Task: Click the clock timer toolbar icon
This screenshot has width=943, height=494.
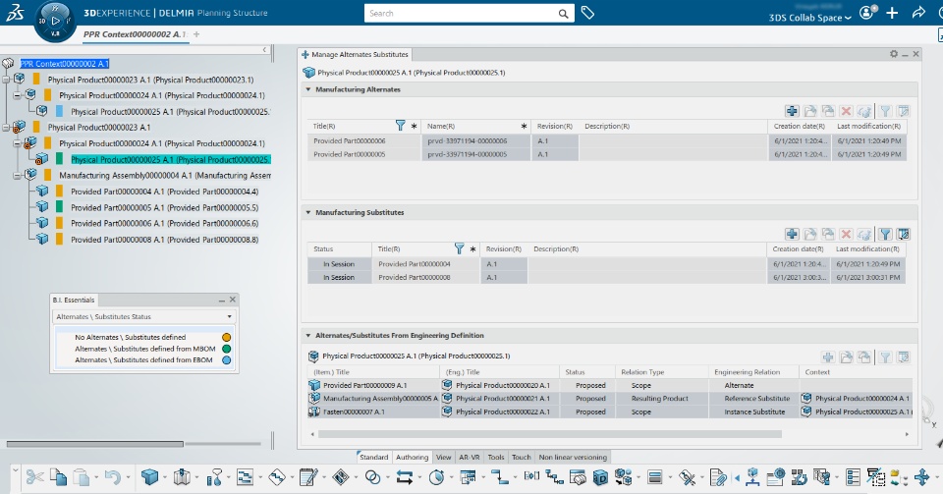Action: [x=436, y=477]
